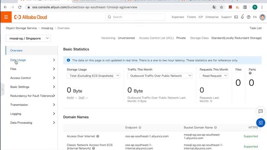Click the Search input field
Viewport: 267px width, 150px height.
tap(135, 17)
